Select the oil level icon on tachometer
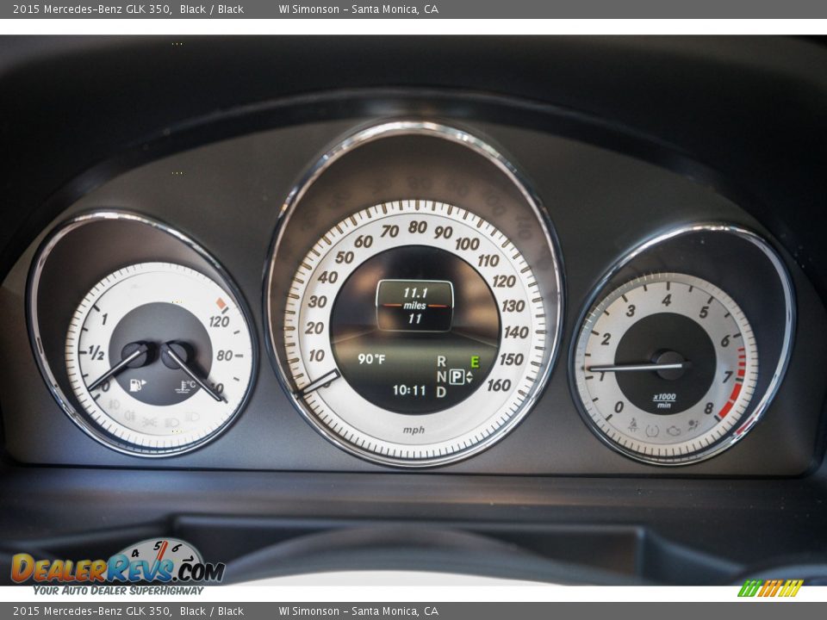This screenshot has height=620, width=827. coord(673,430)
